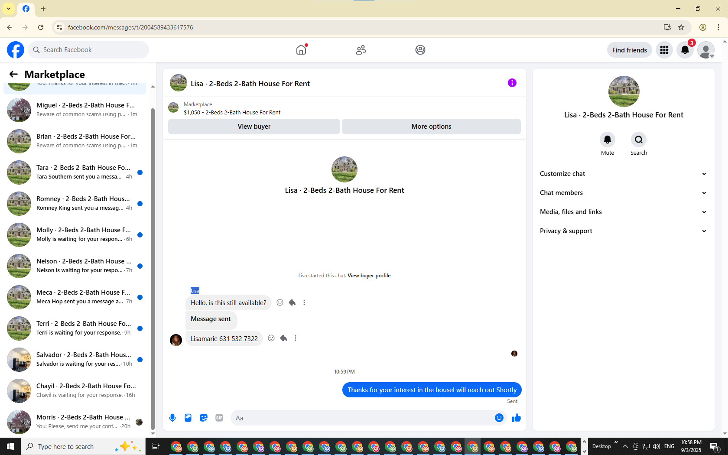Click the Find friends button
The image size is (728, 455).
[x=629, y=50]
